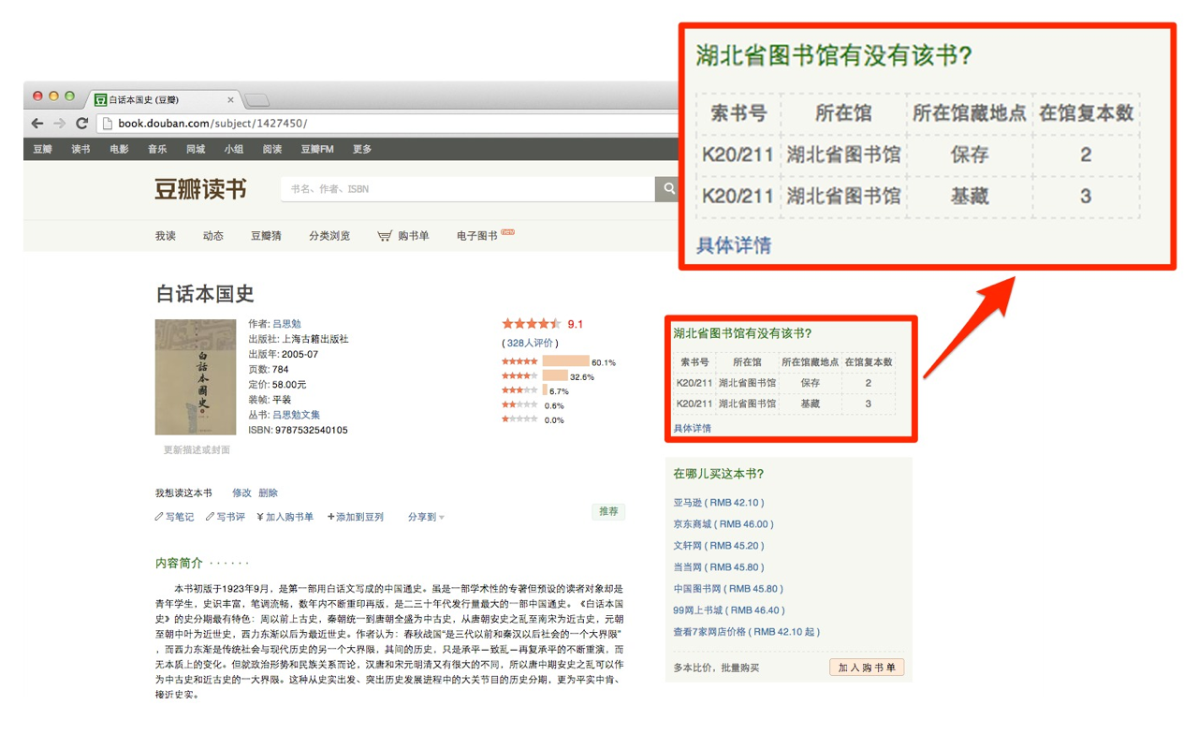Open 豆瓣FM in the top navigation bar
The height and width of the screenshot is (749, 1198).
tap(317, 149)
